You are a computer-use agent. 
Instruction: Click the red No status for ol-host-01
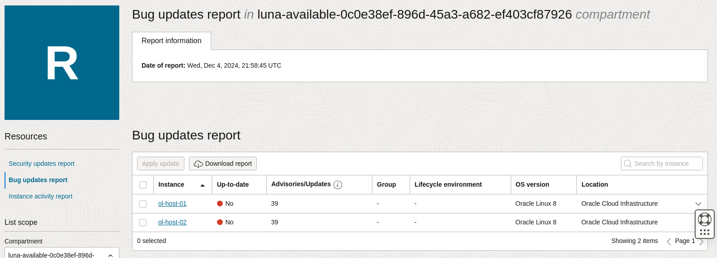click(x=225, y=203)
